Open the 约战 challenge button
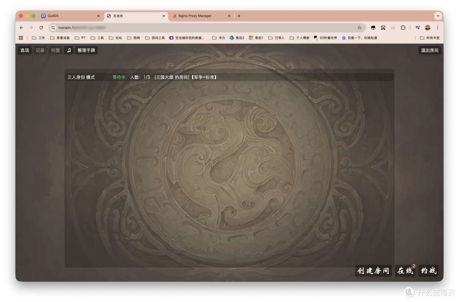The height and width of the screenshot is (302, 459). pyautogui.click(x=428, y=271)
